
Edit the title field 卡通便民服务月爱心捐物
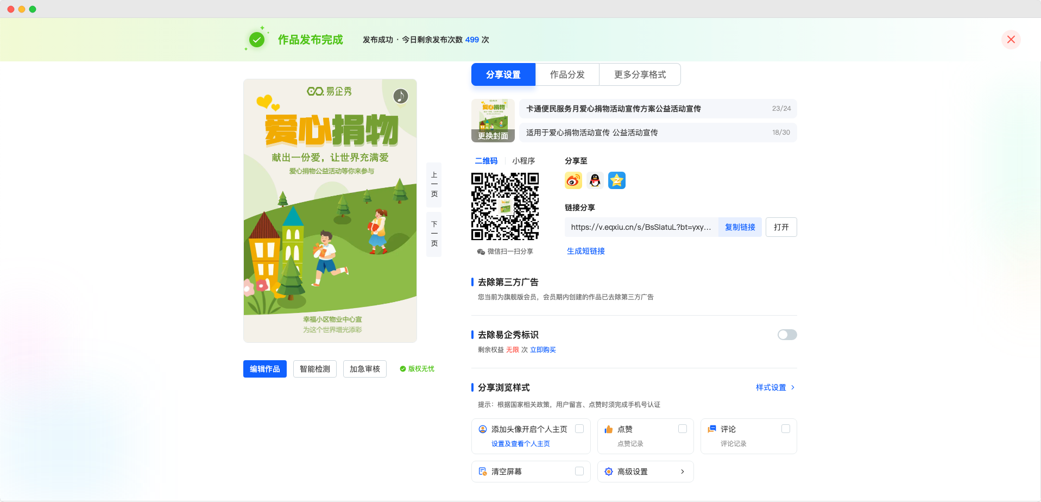[x=658, y=109]
